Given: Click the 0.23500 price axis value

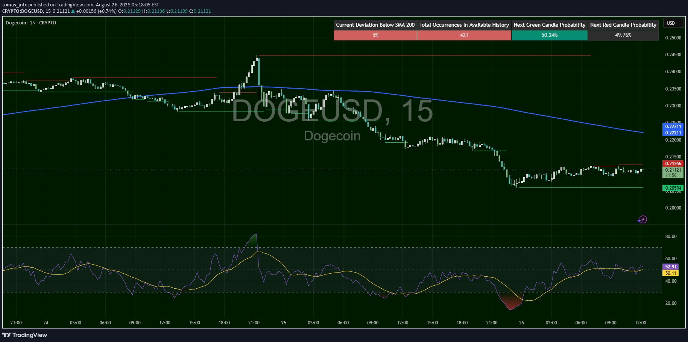Looking at the screenshot, I should 673,89.
